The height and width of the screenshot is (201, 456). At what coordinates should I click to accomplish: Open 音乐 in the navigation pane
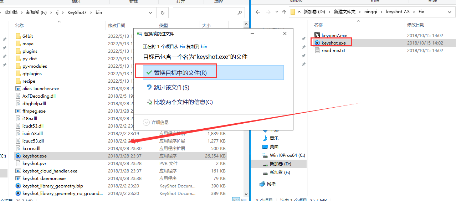tap(274, 138)
